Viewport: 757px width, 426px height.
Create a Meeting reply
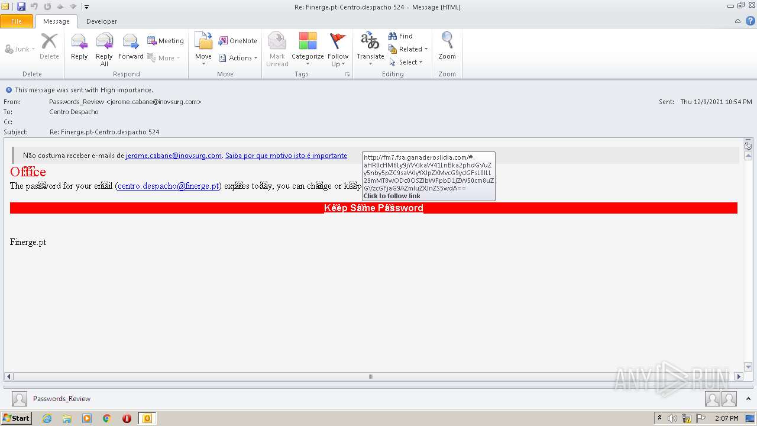point(166,41)
